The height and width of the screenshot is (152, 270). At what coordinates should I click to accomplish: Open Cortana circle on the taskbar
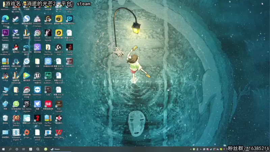[x=17, y=149]
